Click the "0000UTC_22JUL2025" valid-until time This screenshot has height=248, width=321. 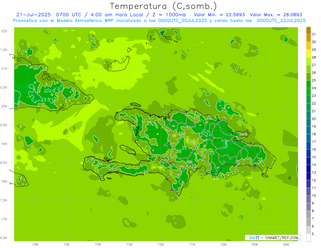point(281,21)
